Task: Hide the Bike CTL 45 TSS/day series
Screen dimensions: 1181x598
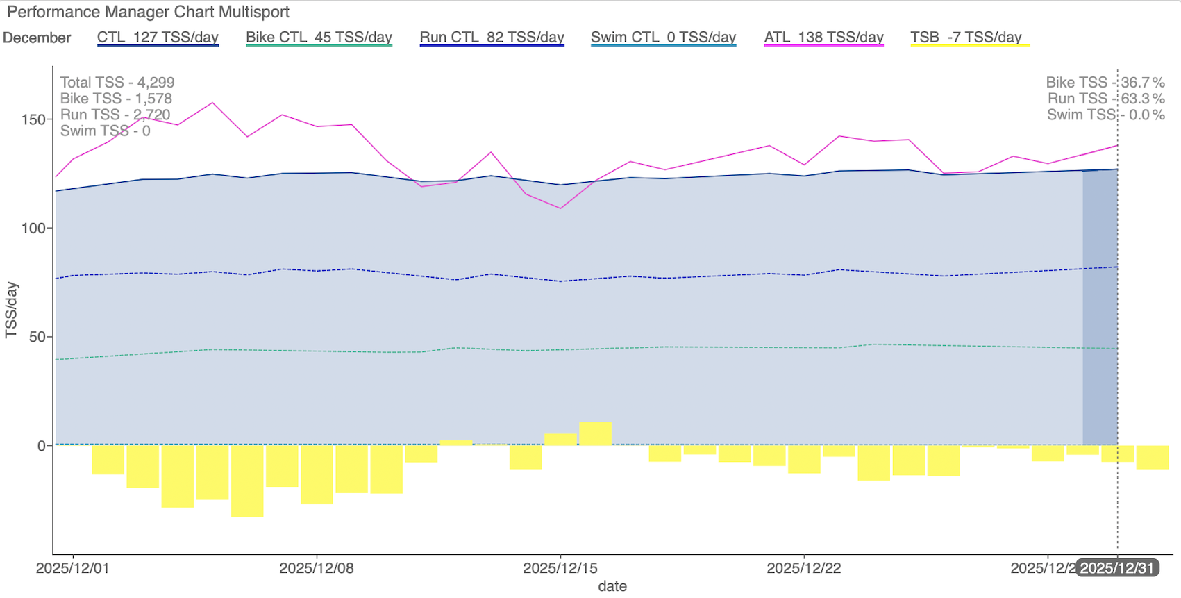Action: (x=319, y=38)
